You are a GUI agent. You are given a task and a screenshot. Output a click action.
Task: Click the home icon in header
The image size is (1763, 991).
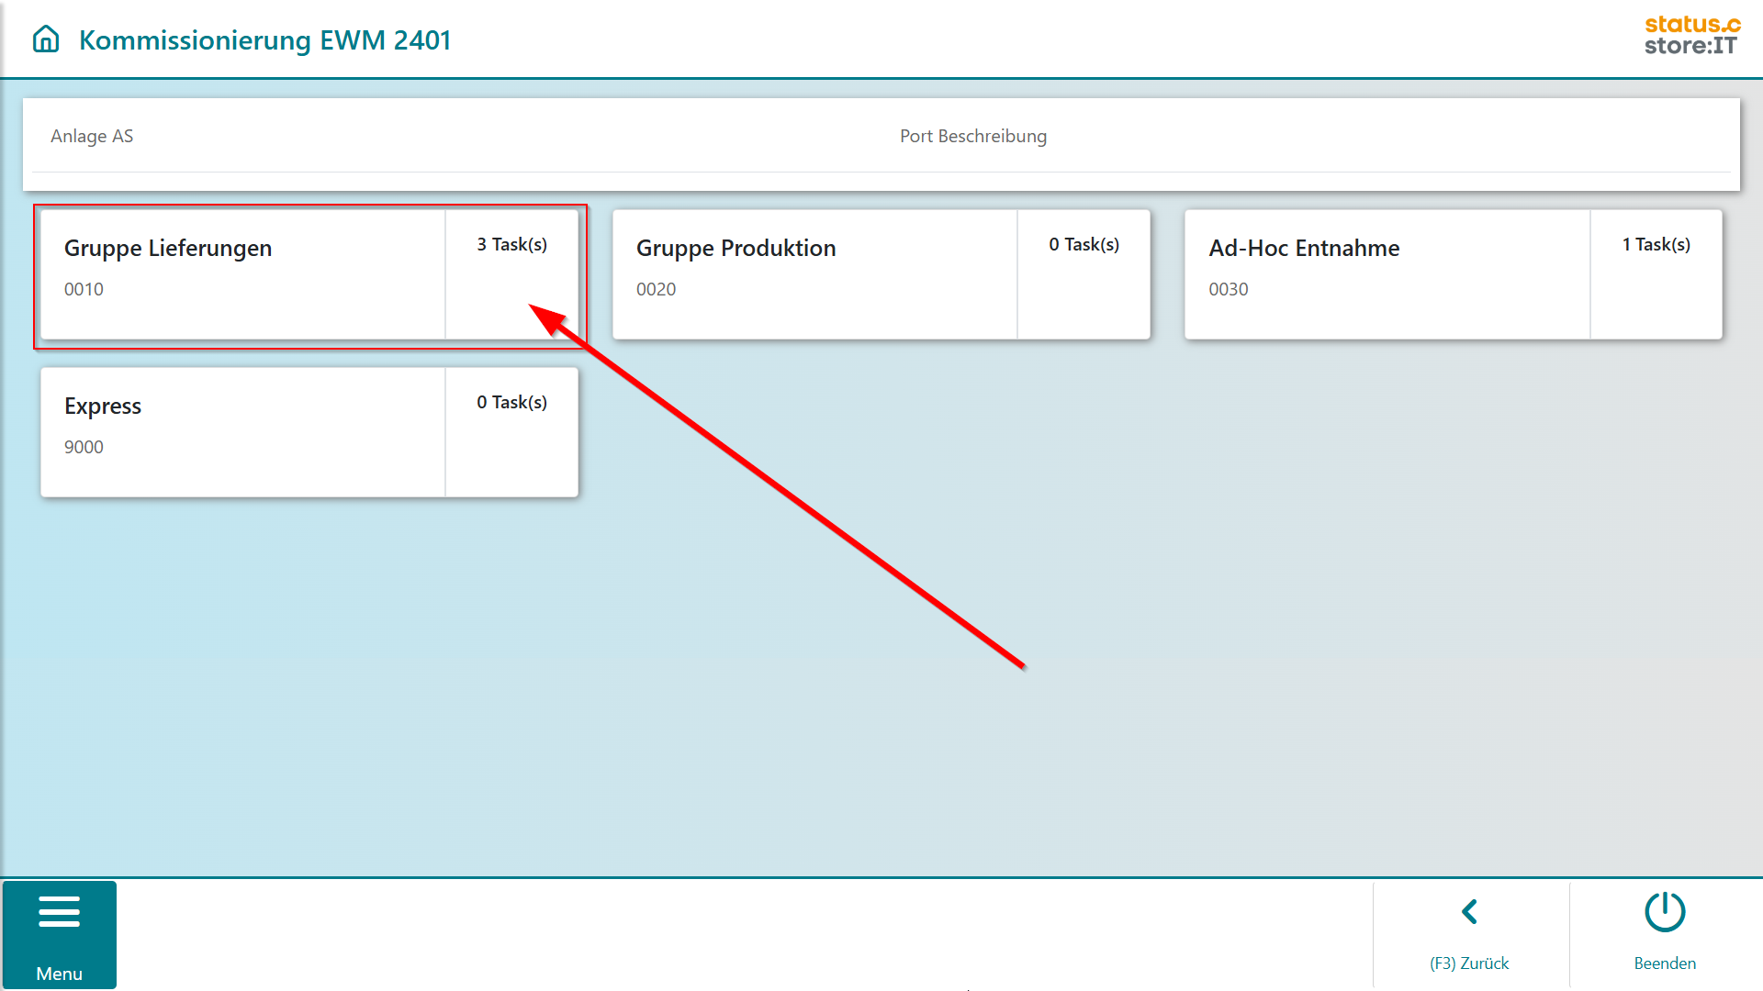(46, 39)
